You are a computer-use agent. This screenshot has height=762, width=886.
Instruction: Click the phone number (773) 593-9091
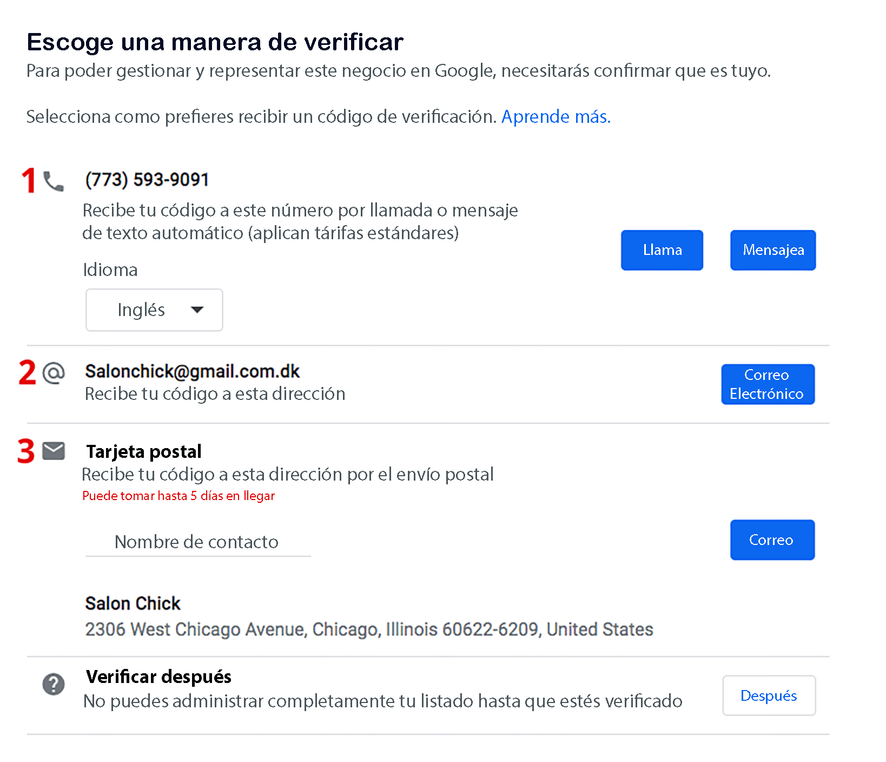click(x=147, y=180)
